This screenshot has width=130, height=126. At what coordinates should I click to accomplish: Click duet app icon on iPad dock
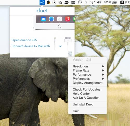60,19
